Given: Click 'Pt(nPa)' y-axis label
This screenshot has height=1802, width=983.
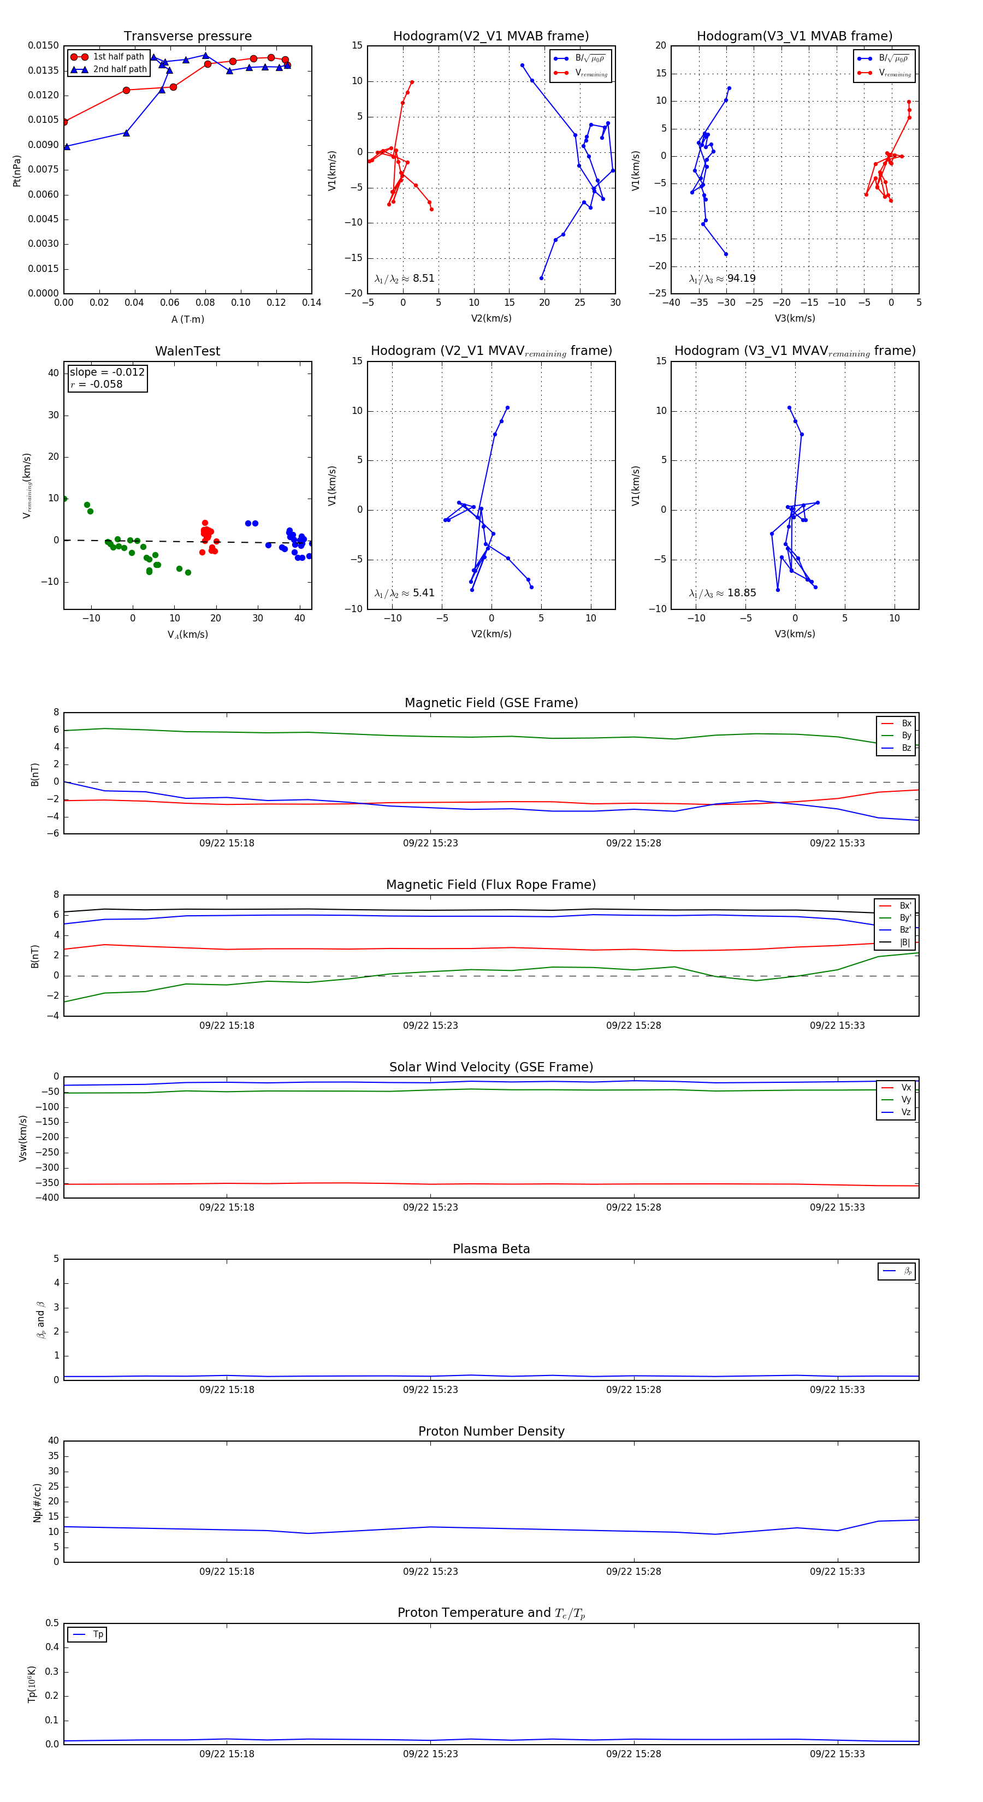Looking at the screenshot, I should tap(17, 171).
